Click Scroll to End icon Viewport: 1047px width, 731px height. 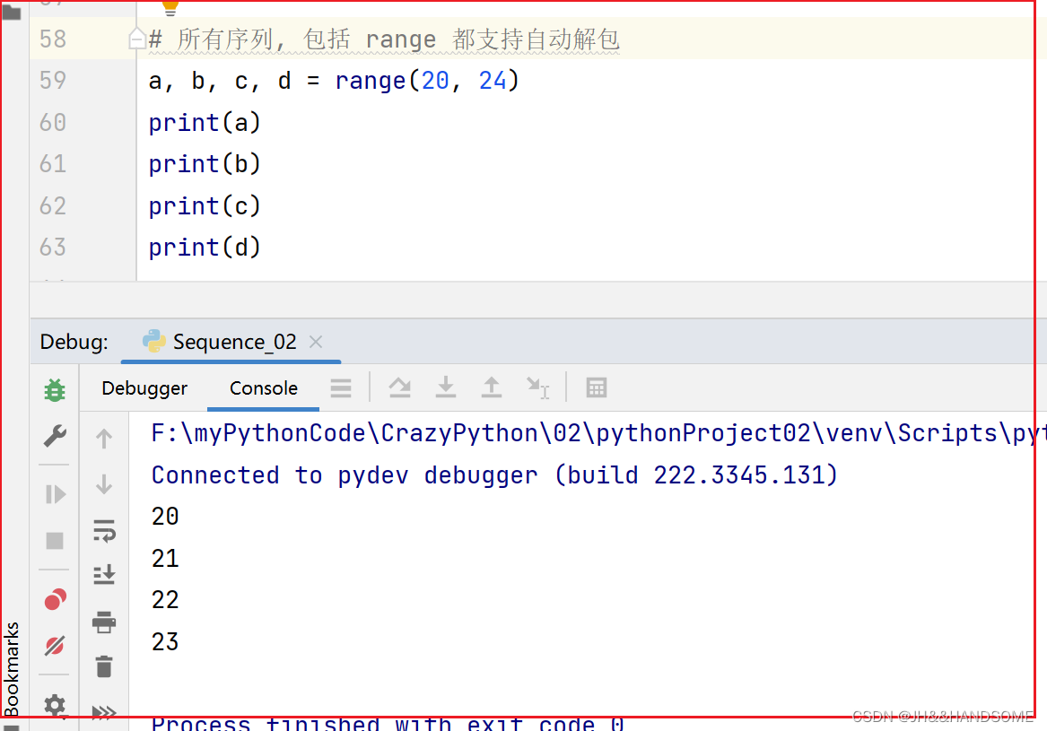click(104, 574)
